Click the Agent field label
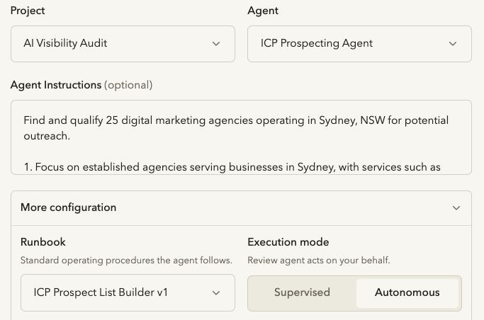 point(263,11)
